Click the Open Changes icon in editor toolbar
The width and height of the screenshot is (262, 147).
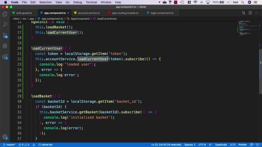coord(244,13)
